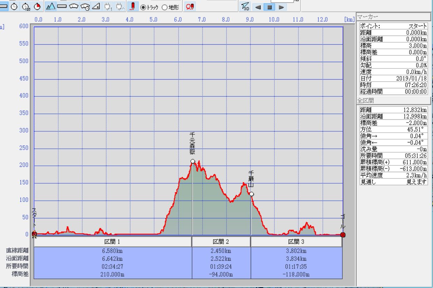Image resolution: width=433 pixels, height=288 pixels.
Task: Click the 千元森嶽 peak marker
Action: [x=192, y=161]
